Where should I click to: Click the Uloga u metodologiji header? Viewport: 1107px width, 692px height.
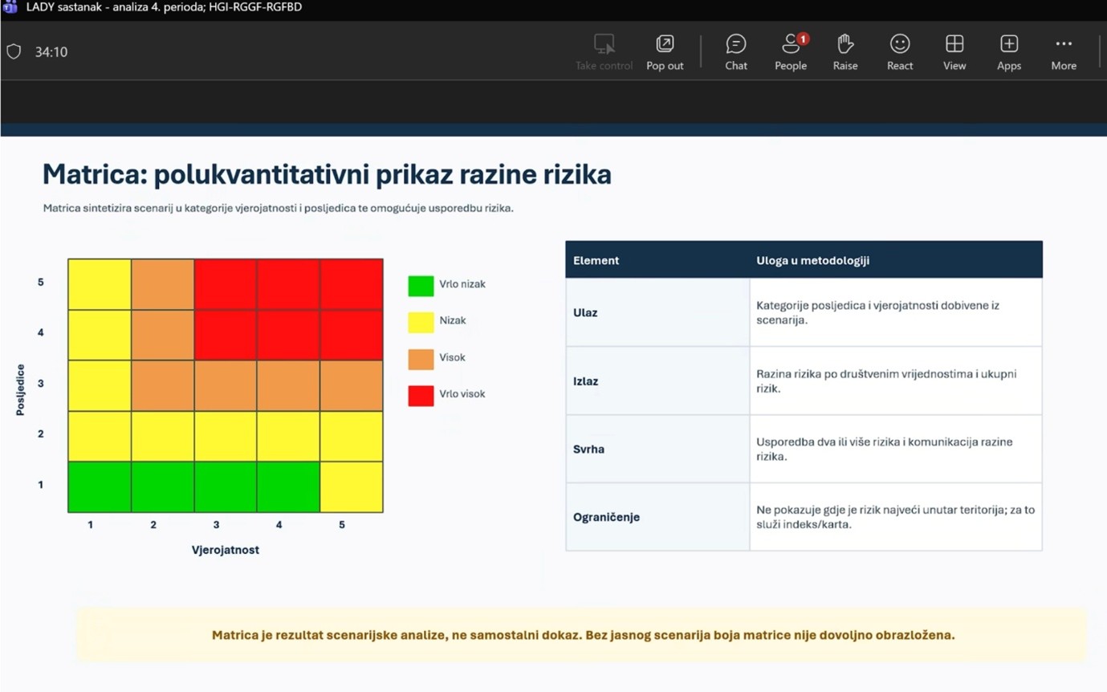coord(812,261)
